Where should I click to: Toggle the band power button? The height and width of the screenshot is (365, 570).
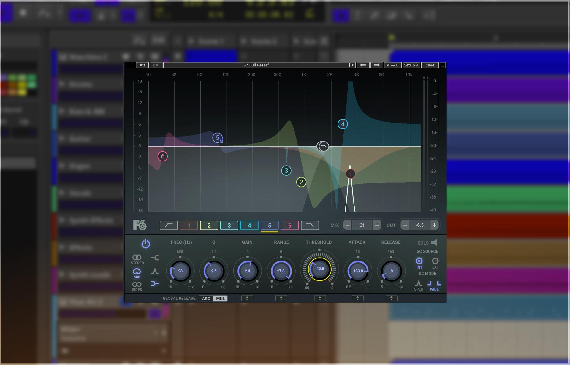[x=145, y=244]
